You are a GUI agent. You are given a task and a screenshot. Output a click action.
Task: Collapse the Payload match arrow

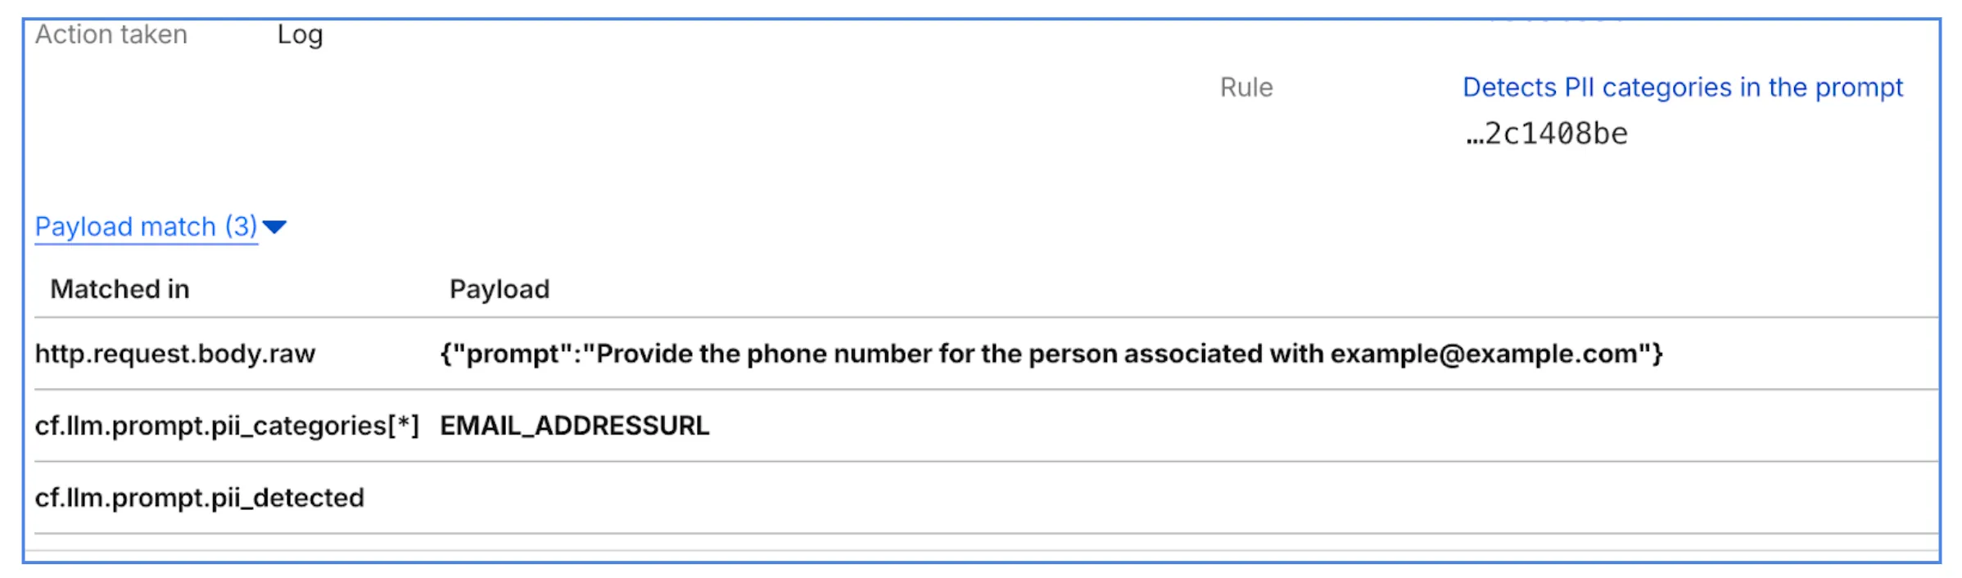(x=274, y=227)
